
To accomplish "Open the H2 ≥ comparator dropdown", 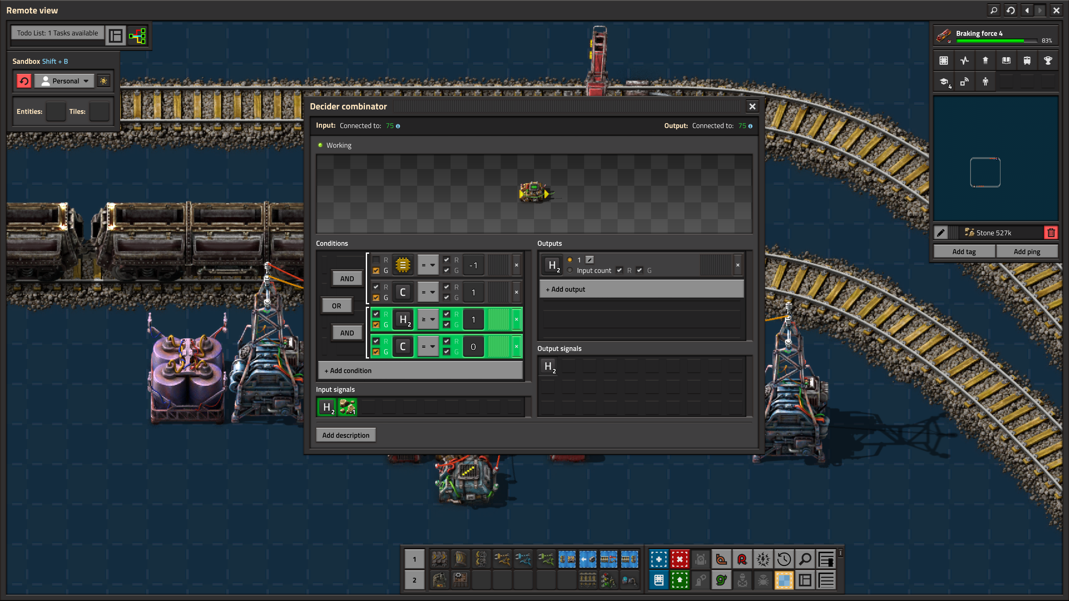I will point(428,319).
